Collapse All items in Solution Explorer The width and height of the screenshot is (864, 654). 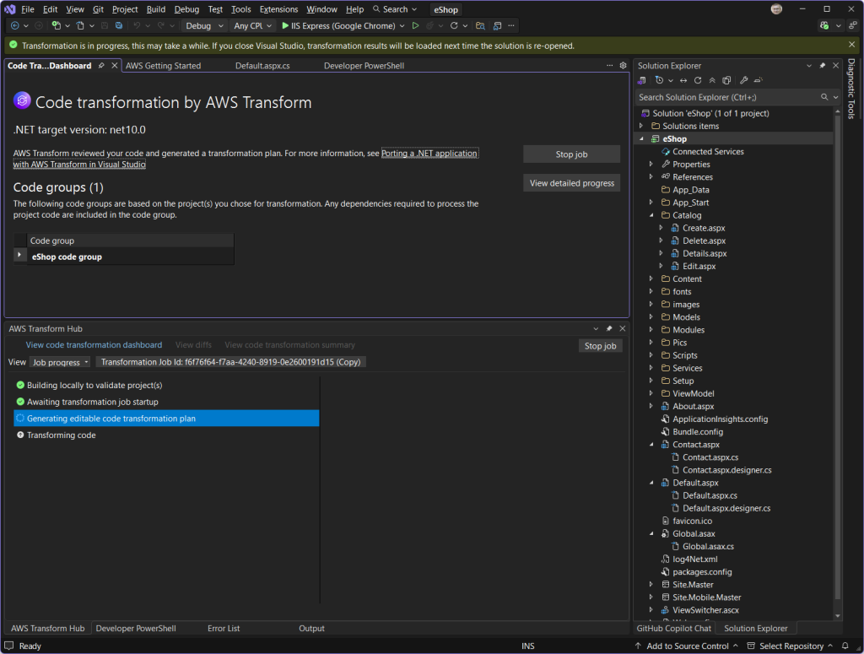712,80
